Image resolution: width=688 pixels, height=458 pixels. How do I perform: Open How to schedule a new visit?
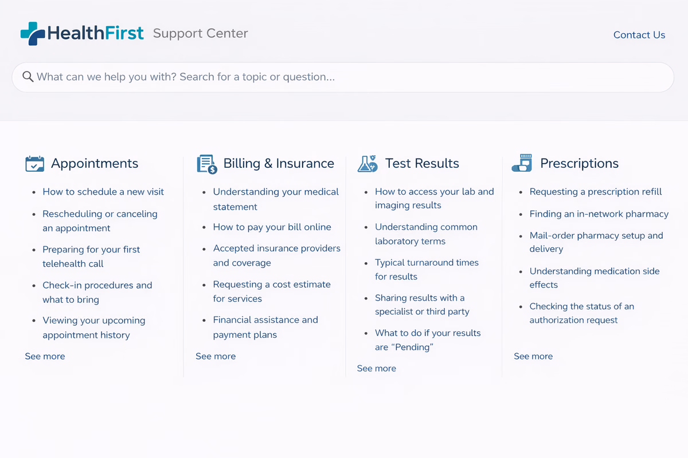103,192
